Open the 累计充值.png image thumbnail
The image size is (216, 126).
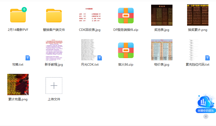point(18,85)
